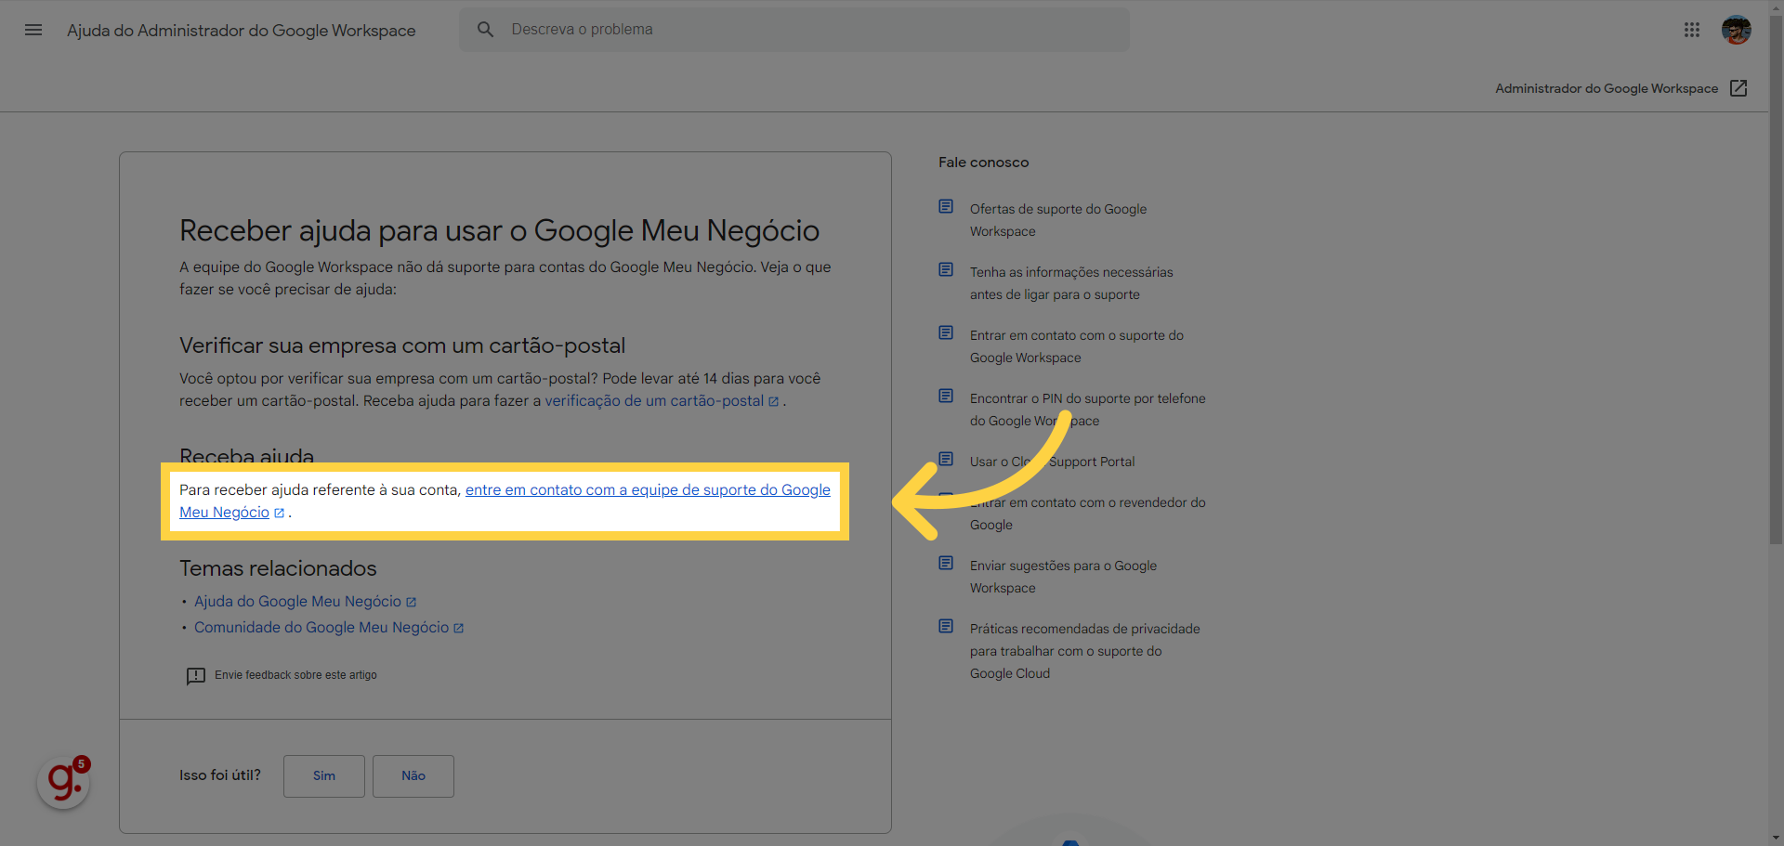Image resolution: width=1784 pixels, height=846 pixels.
Task: Click the scrollbar up arrow
Action: pyautogui.click(x=1776, y=7)
